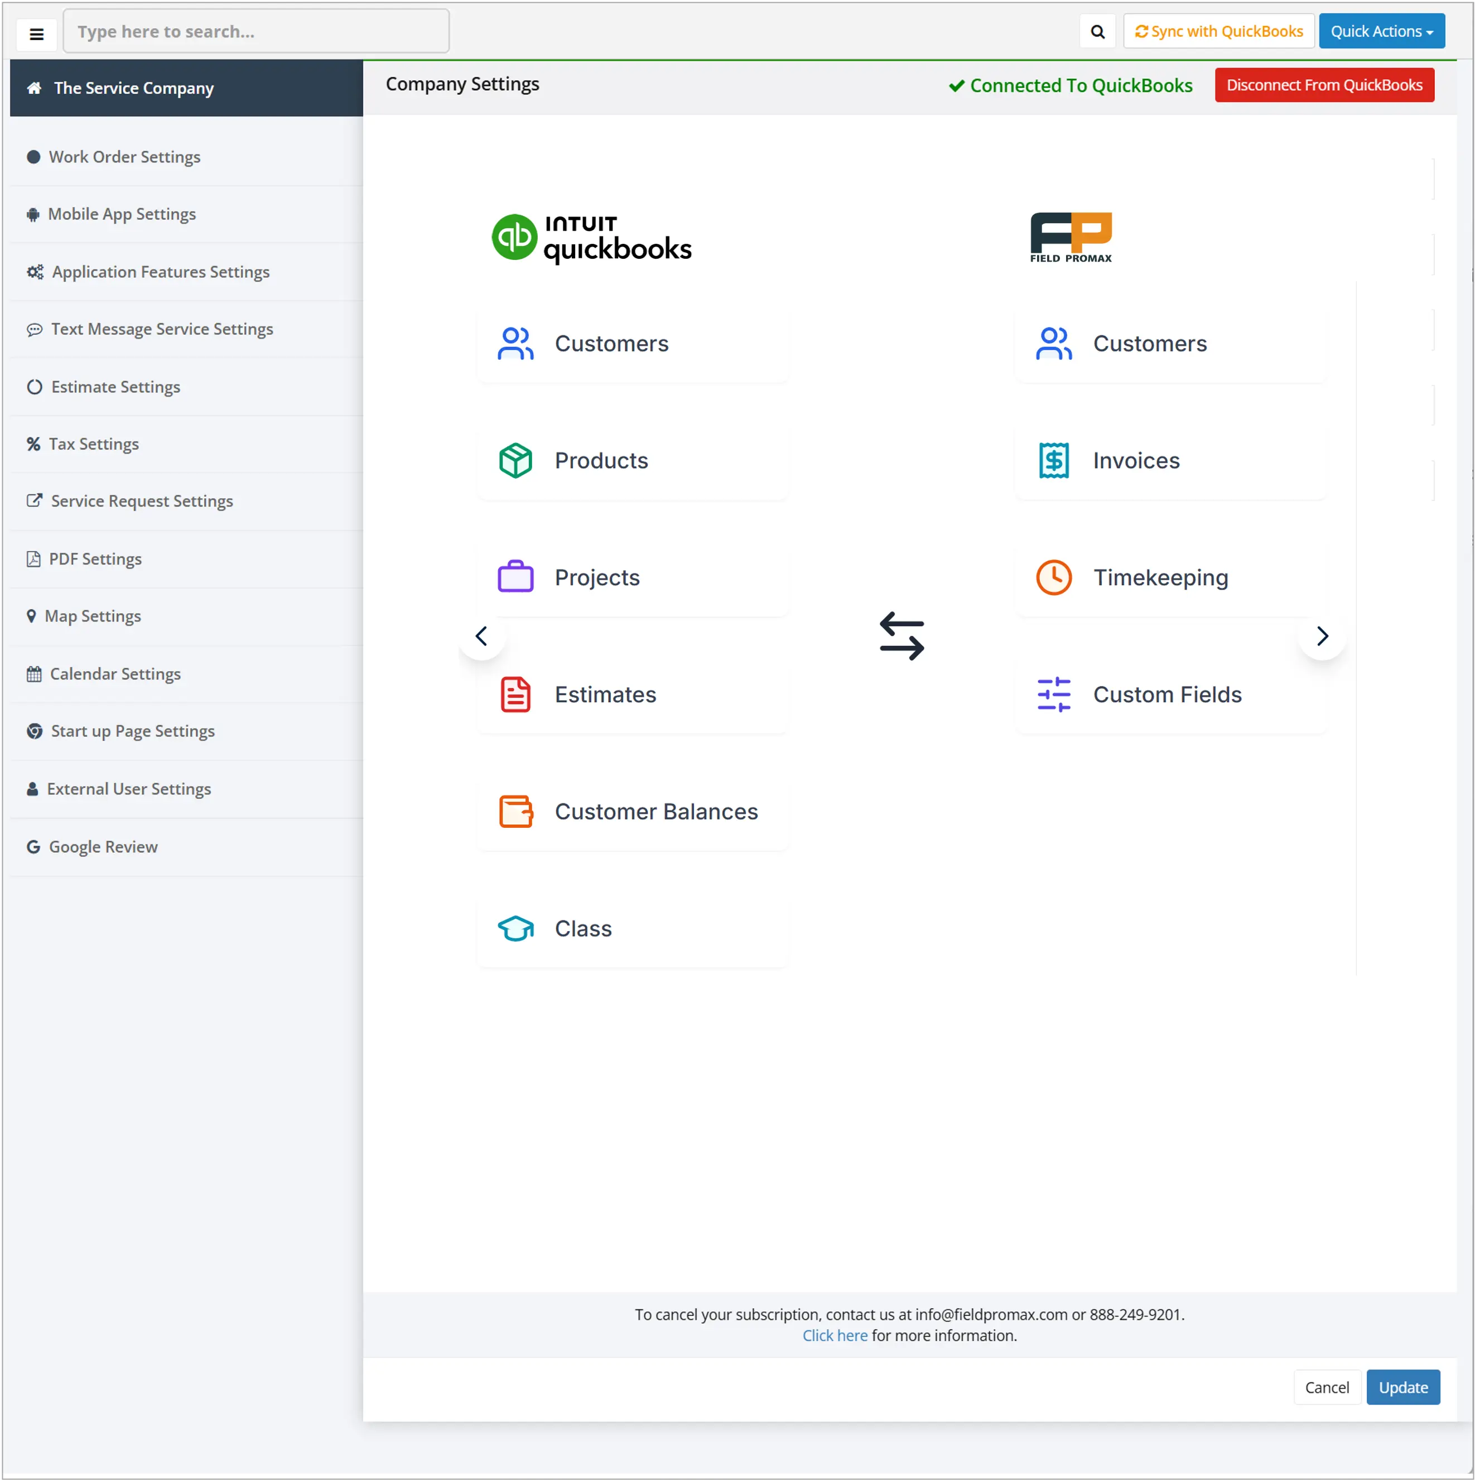The image size is (1475, 1480).
Task: Click the Field Promax logo
Action: point(1071,238)
